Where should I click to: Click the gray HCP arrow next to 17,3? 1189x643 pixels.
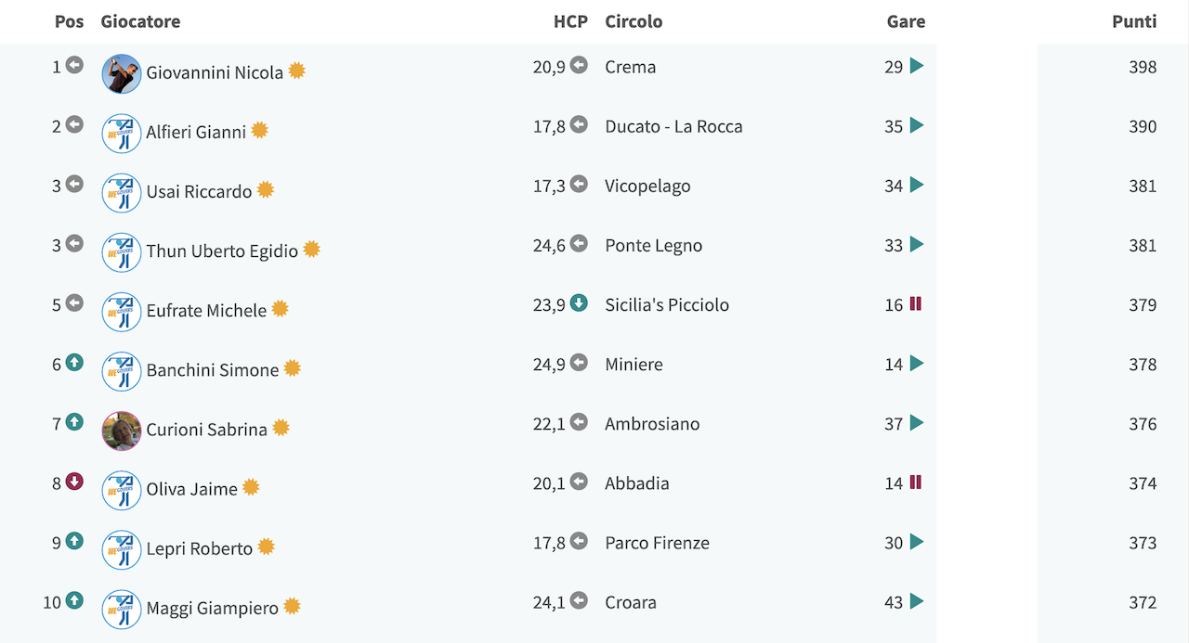579,184
